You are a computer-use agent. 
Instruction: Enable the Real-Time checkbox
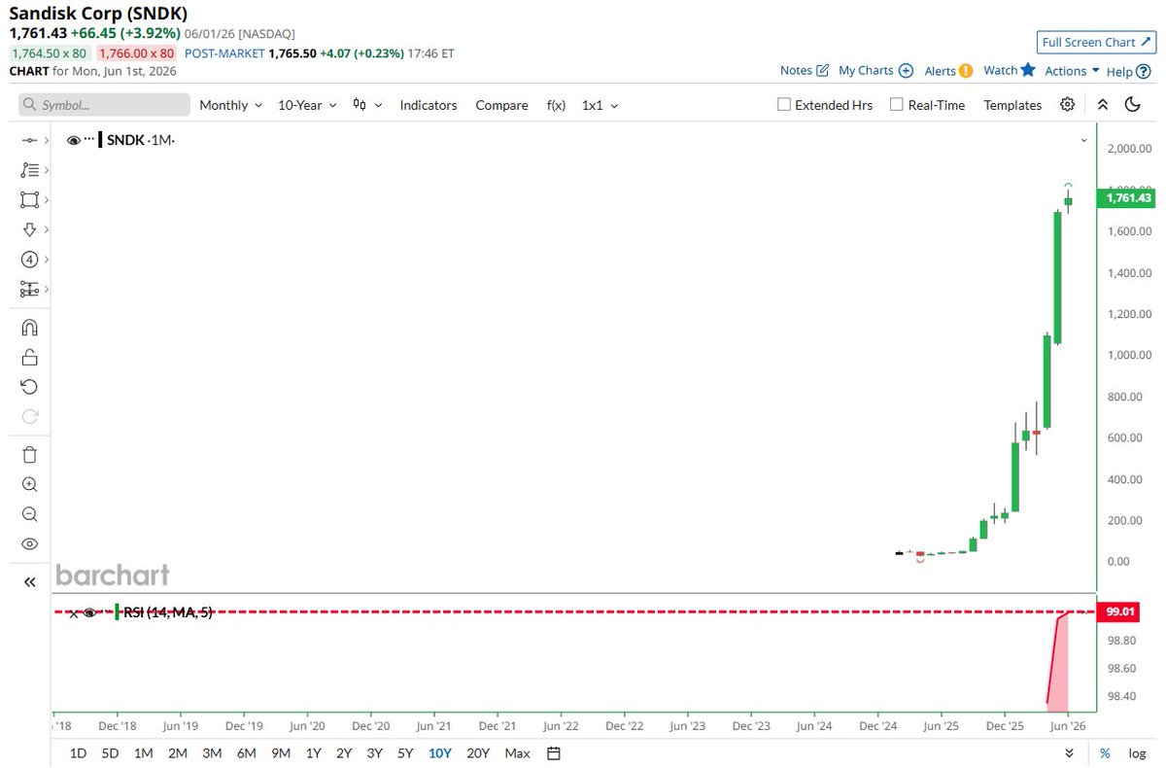pyautogui.click(x=897, y=105)
